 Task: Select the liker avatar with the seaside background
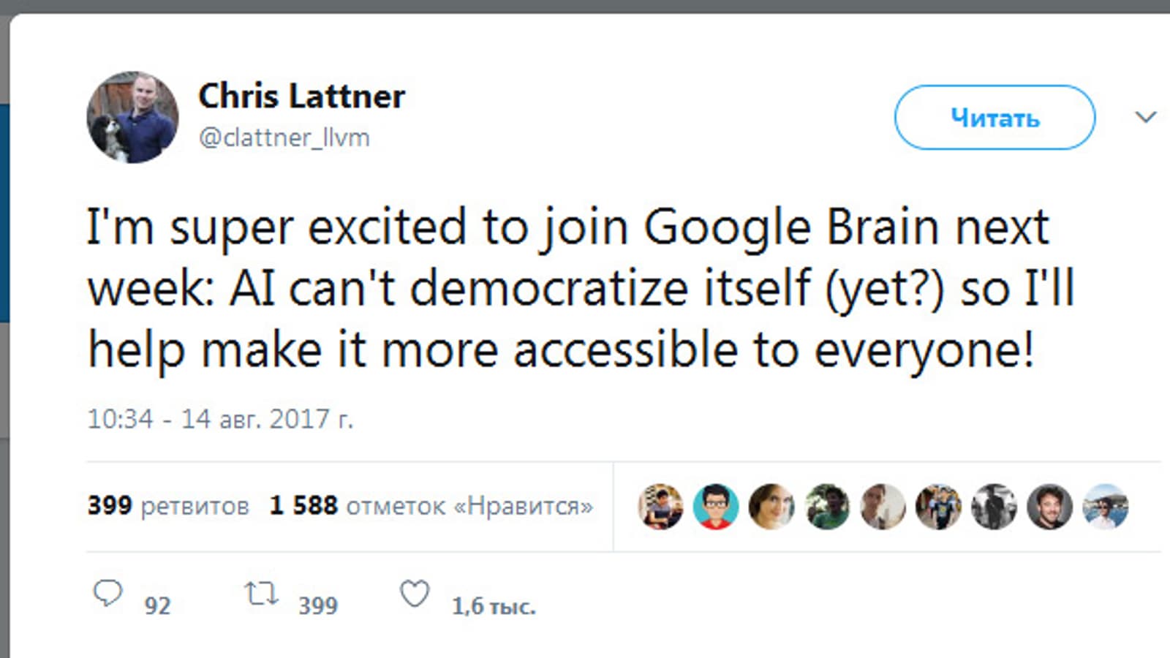pos(1105,506)
